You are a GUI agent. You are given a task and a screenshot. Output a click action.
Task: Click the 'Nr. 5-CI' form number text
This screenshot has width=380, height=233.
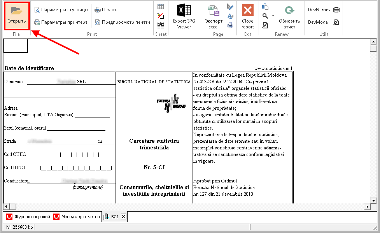tap(154, 167)
